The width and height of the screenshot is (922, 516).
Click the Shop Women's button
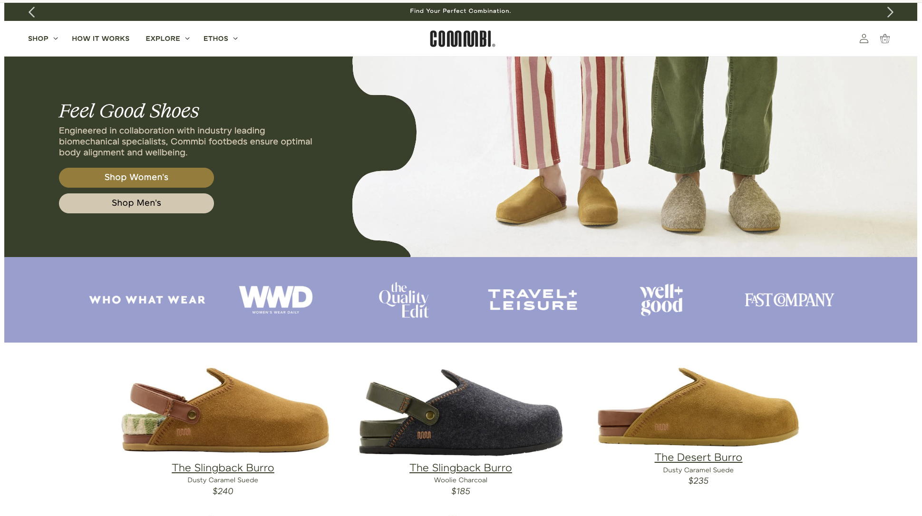136,177
